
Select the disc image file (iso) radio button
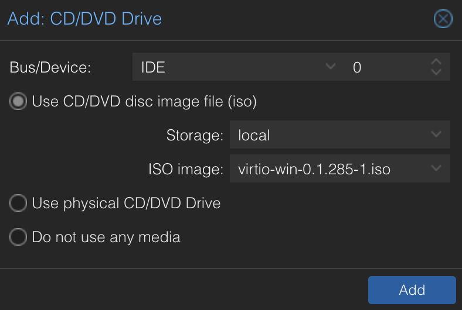[19, 102]
